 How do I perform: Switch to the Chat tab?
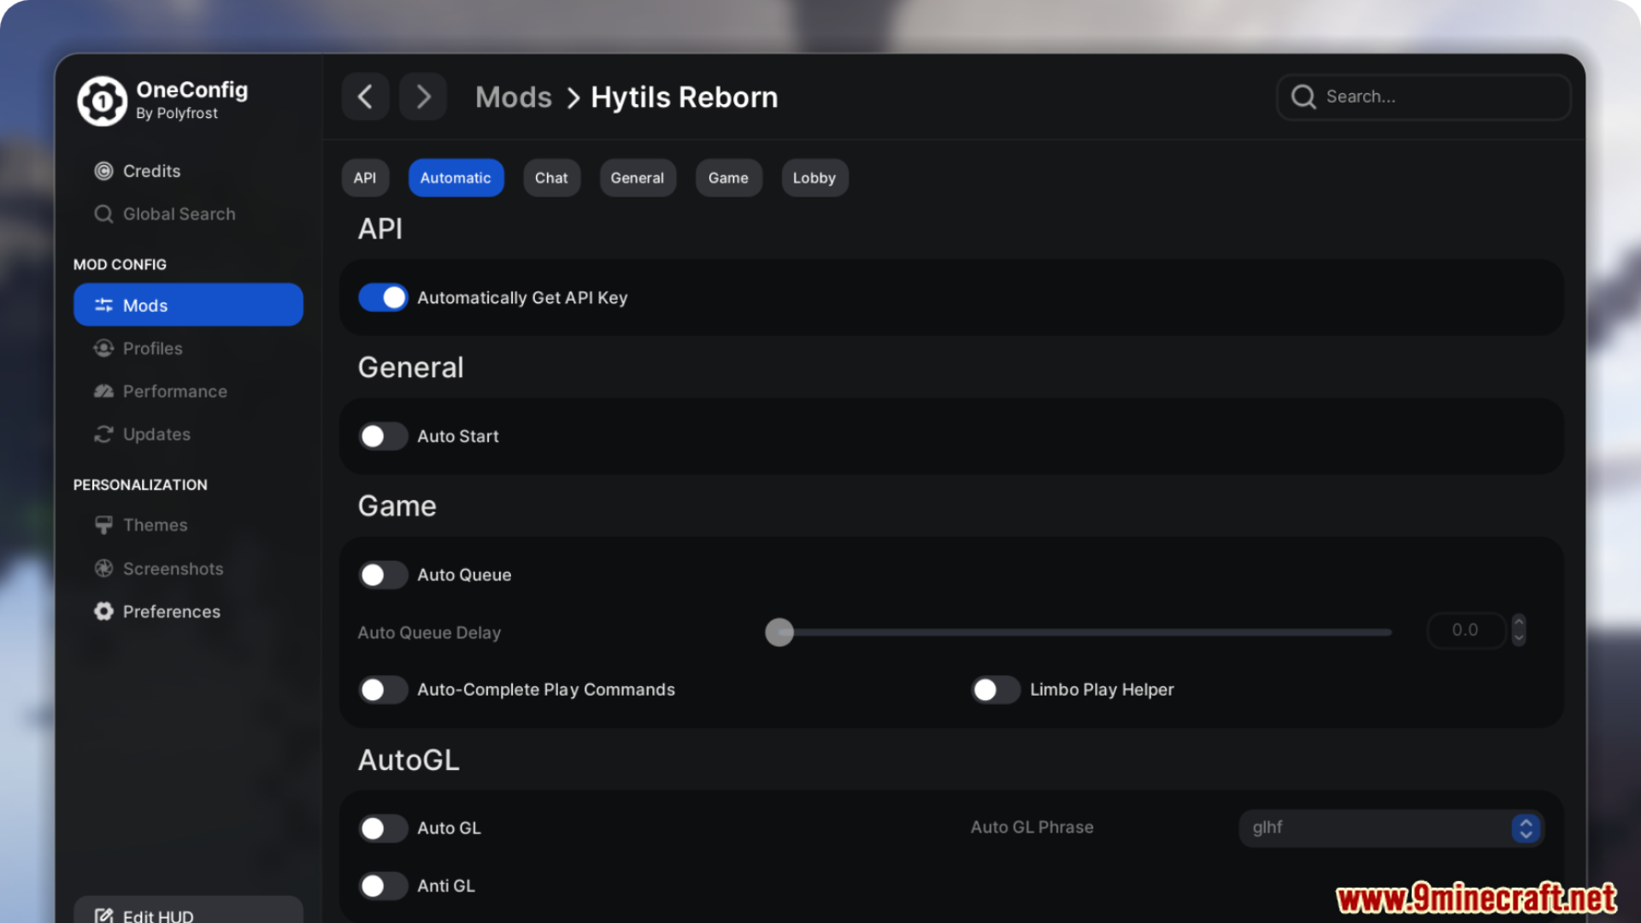(551, 178)
